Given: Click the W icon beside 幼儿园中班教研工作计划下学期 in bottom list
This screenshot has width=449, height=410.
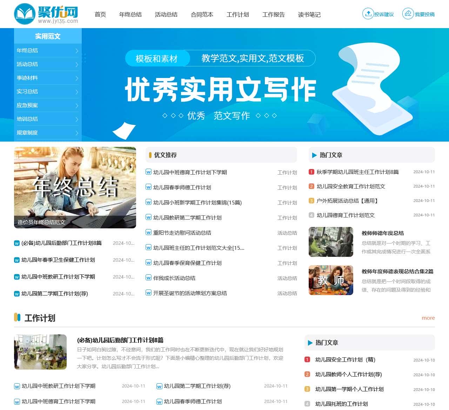Looking at the screenshot, I should [x=17, y=386].
